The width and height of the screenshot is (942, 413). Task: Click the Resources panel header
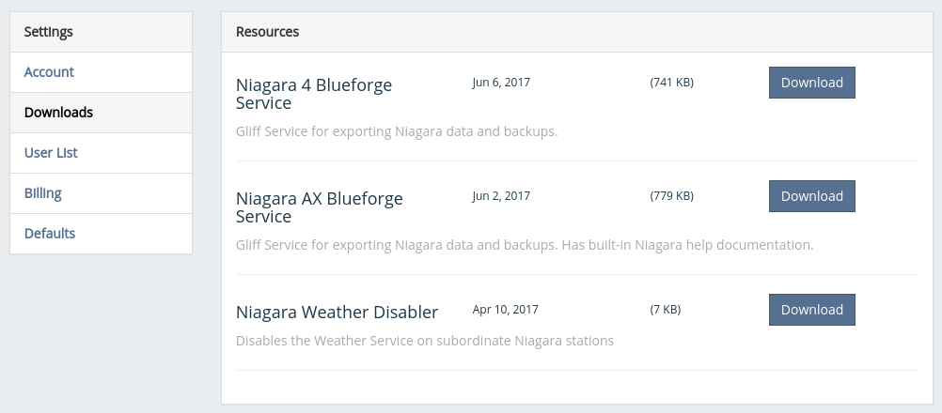[x=576, y=32]
